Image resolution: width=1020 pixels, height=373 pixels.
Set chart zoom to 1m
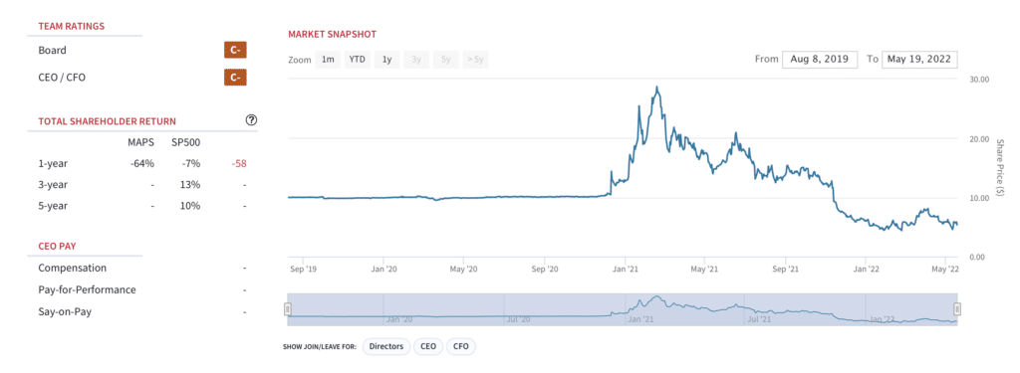328,59
